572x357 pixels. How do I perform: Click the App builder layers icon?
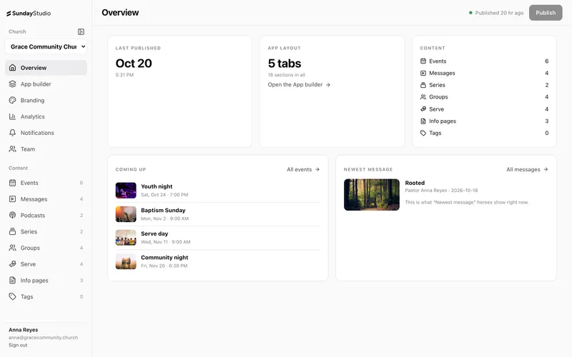click(12, 84)
